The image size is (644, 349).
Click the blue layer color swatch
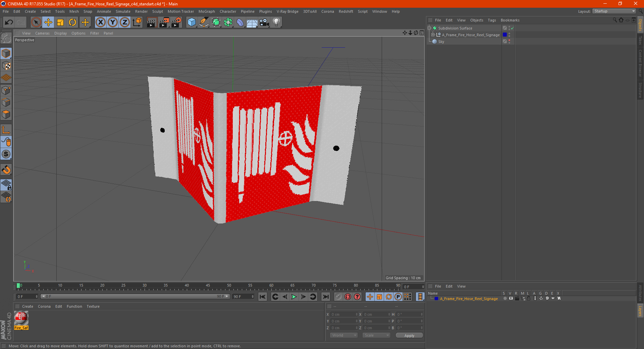(505, 35)
